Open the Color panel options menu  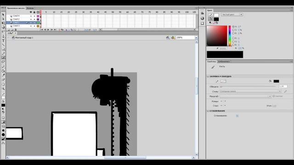(291, 11)
